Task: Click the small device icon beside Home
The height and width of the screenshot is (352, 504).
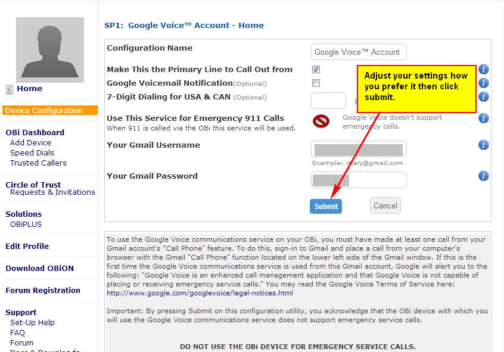Action: tap(9, 89)
